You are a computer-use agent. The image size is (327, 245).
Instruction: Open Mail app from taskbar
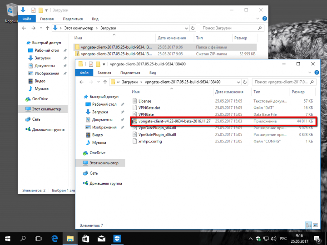tap(101, 239)
